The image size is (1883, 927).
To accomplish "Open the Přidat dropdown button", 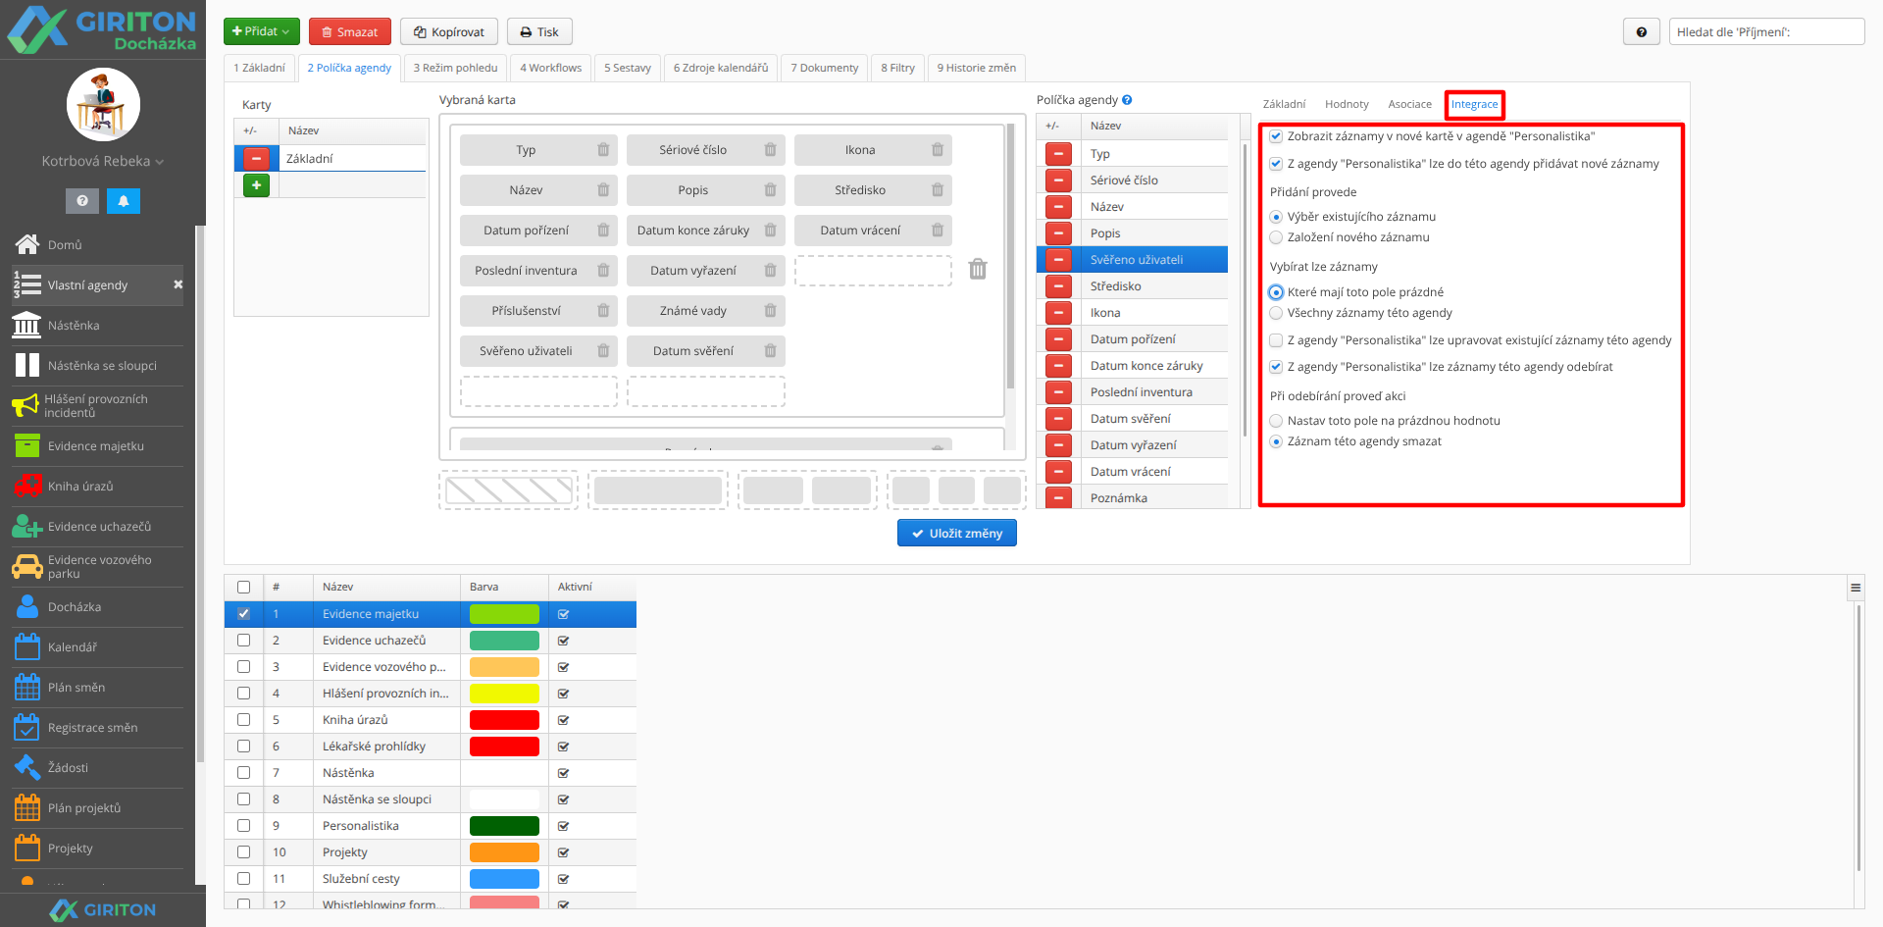I will pyautogui.click(x=261, y=31).
